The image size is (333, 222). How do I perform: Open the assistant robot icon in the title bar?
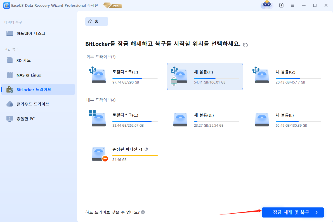click(267, 5)
